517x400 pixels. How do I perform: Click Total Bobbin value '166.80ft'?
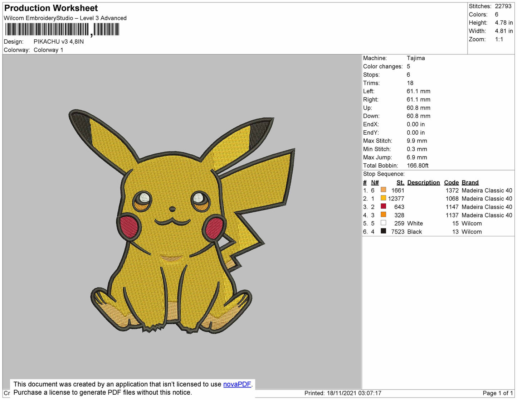click(x=418, y=165)
